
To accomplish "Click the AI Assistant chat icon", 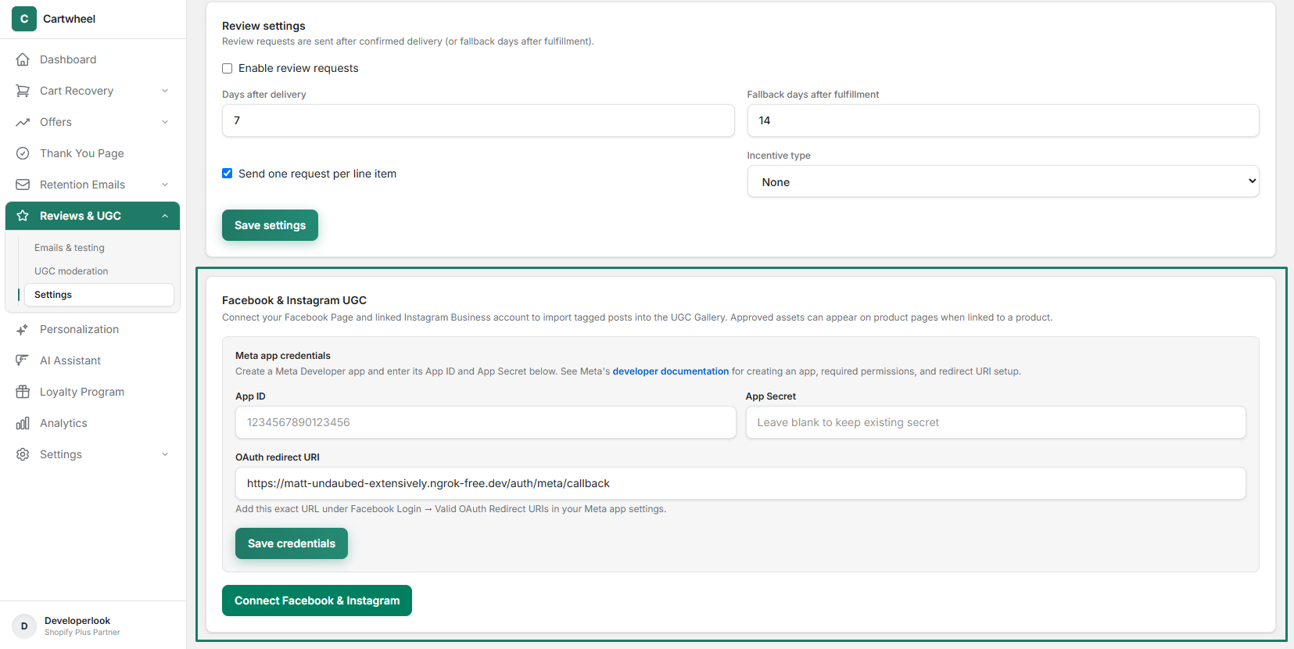I will click(x=23, y=360).
